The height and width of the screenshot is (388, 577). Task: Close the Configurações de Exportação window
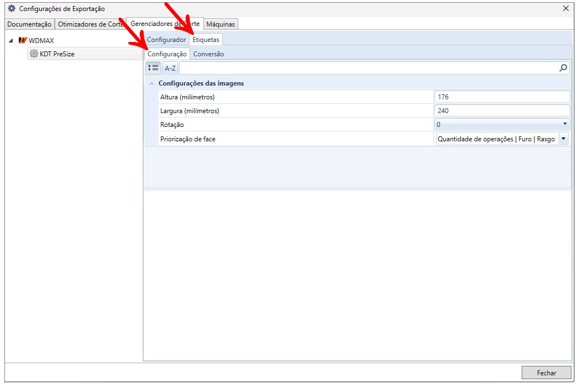point(566,8)
